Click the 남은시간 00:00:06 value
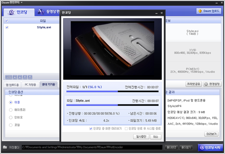Image resolution: width=225 pixels, height=154 pixels. pos(151,114)
